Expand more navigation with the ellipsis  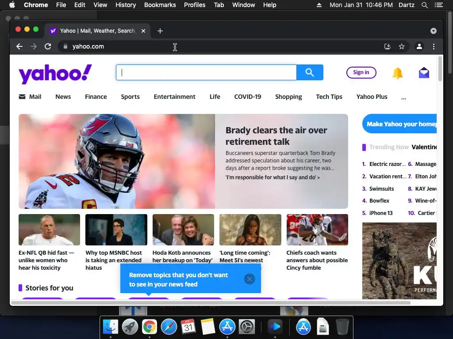click(x=403, y=98)
